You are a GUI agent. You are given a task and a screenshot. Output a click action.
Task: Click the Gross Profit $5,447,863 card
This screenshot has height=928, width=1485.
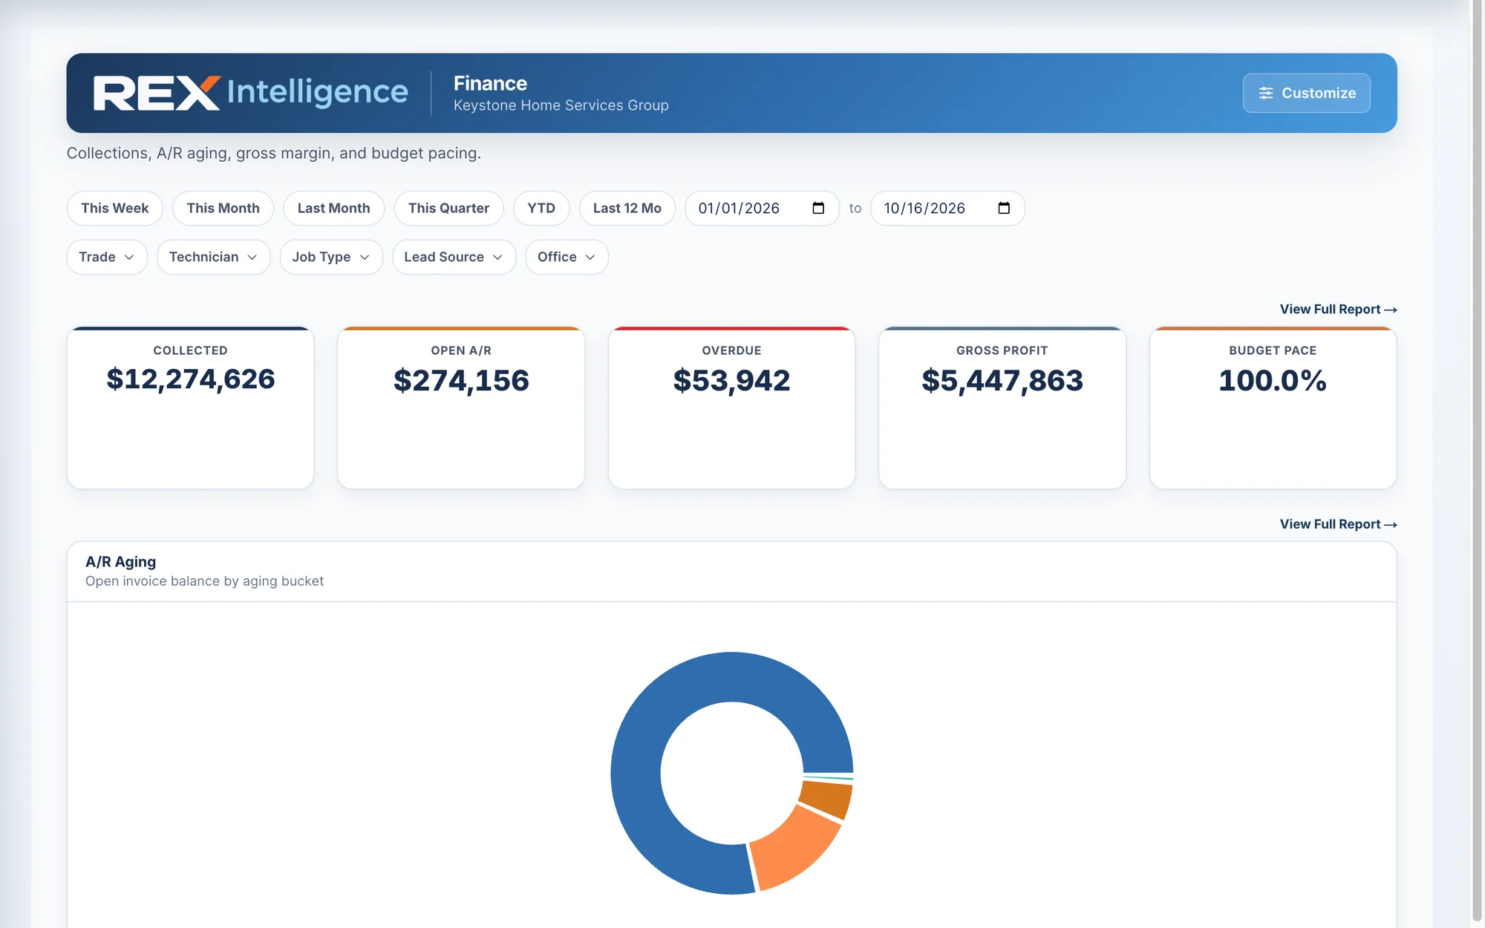click(x=1002, y=408)
